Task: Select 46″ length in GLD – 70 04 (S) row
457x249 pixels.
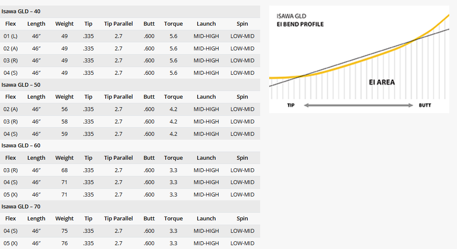Action: click(x=36, y=231)
